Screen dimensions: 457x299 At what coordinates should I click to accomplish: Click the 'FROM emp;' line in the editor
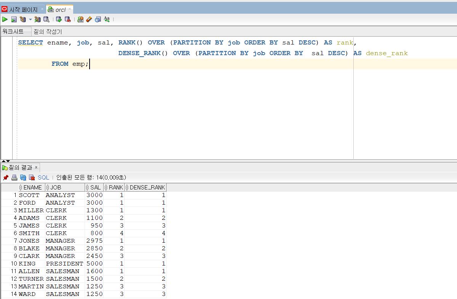70,64
